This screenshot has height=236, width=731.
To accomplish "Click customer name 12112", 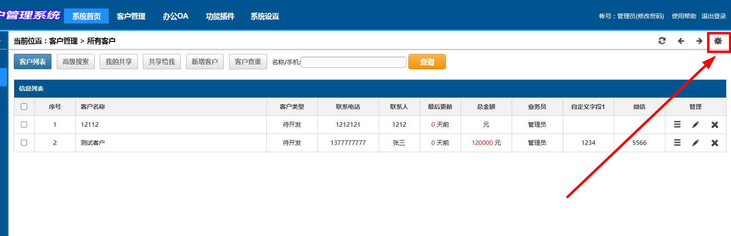I will point(90,125).
